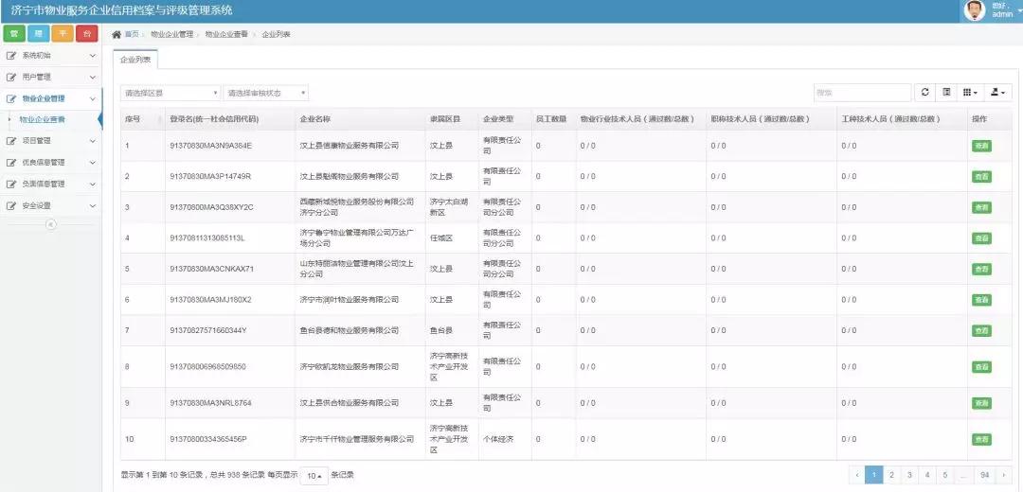Open the admin account dropdown arrow
The image size is (1023, 492).
(1019, 11)
